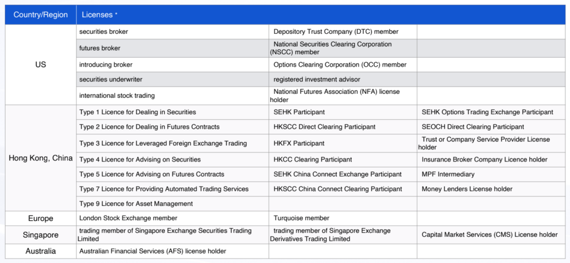Click the Licenses column header
This screenshot has width=570, height=263.
(321, 15)
